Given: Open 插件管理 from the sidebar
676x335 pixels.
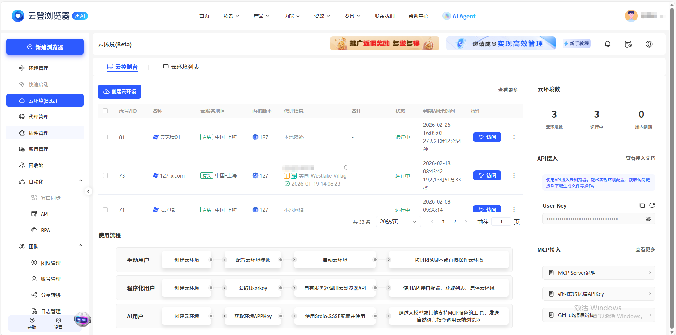Looking at the screenshot, I should [x=39, y=133].
